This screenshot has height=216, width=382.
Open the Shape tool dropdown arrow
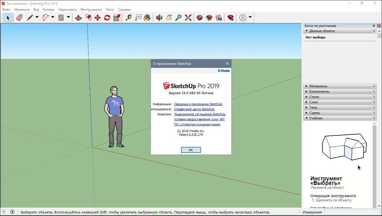(68, 17)
